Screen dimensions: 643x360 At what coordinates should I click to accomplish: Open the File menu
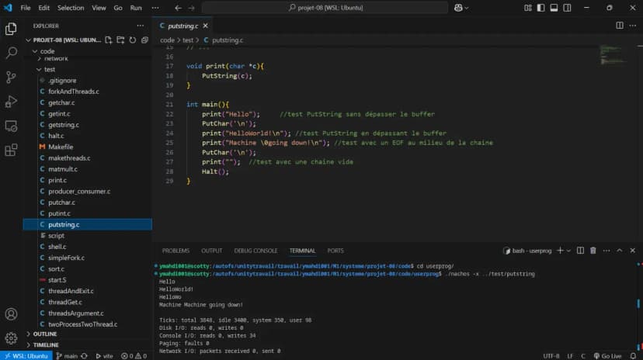pos(26,8)
